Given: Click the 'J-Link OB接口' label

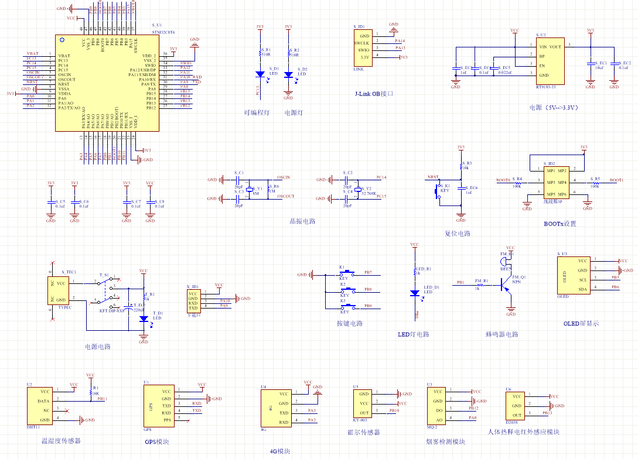Looking at the screenshot, I should (x=374, y=94).
